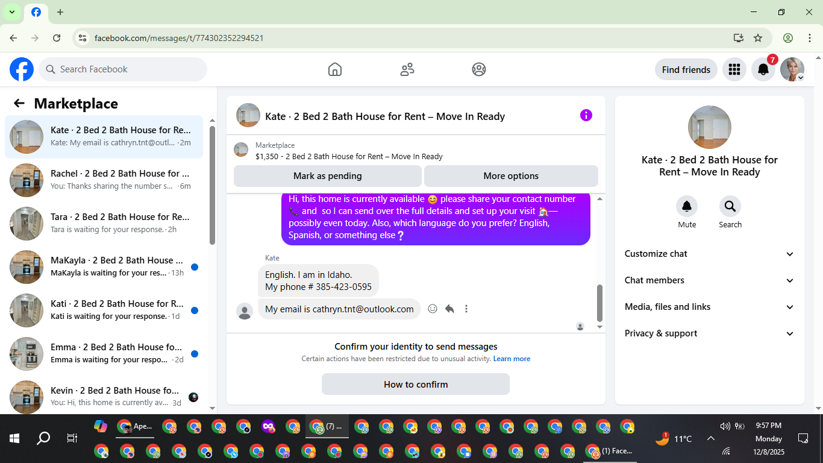Open Emma conversation in chat list
The height and width of the screenshot is (463, 823).
[x=104, y=354]
